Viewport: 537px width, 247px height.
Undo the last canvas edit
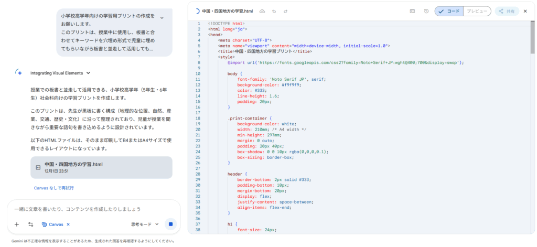[274, 11]
